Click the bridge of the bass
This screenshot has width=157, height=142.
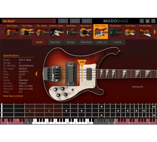(x=52, y=74)
